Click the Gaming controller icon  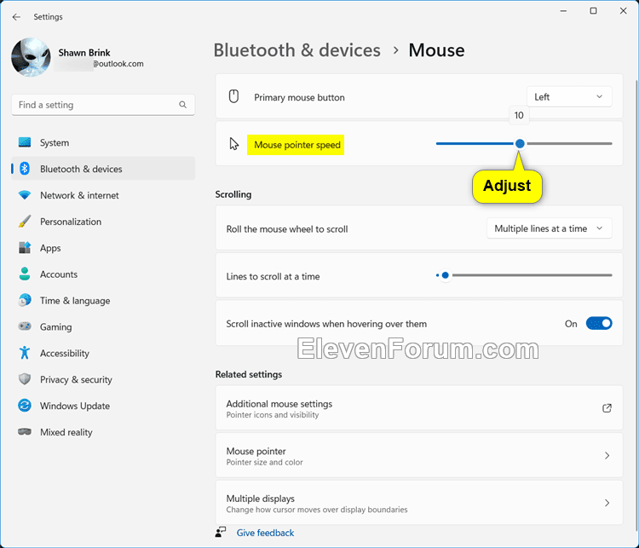[25, 326]
